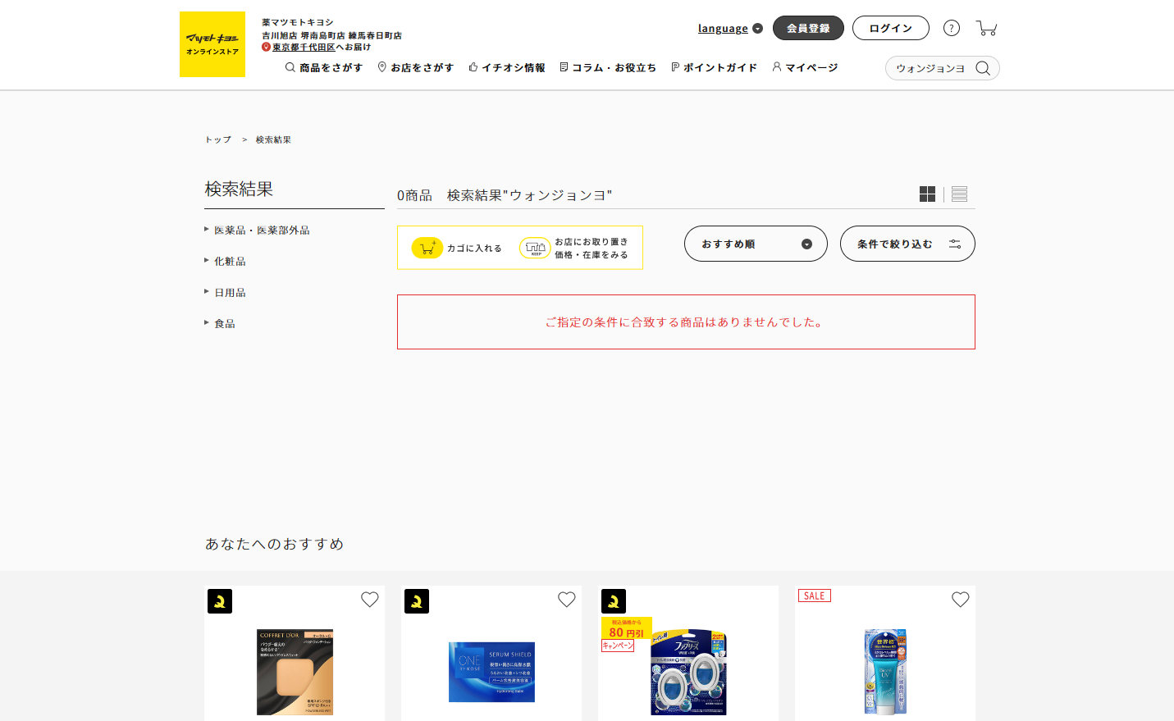Click the help question mark icon
Viewport: 1174px width, 721px height.
[951, 27]
